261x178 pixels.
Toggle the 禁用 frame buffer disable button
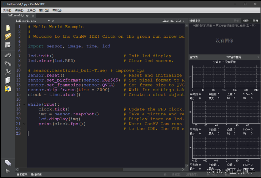click(x=255, y=21)
